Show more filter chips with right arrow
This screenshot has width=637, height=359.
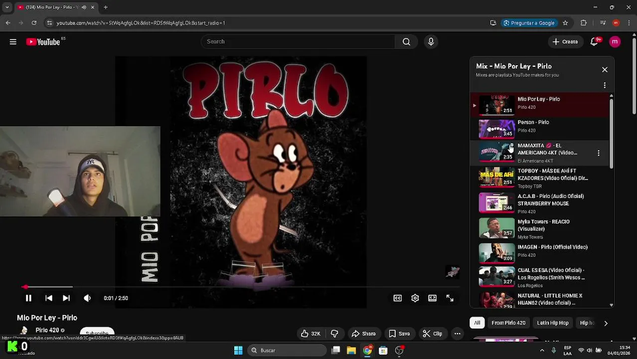click(x=606, y=323)
